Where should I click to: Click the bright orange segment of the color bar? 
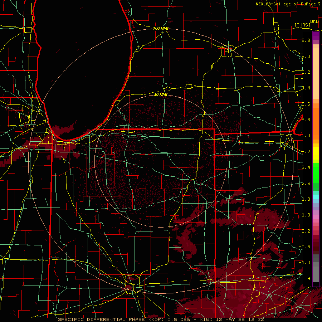pyautogui.click(x=316, y=123)
